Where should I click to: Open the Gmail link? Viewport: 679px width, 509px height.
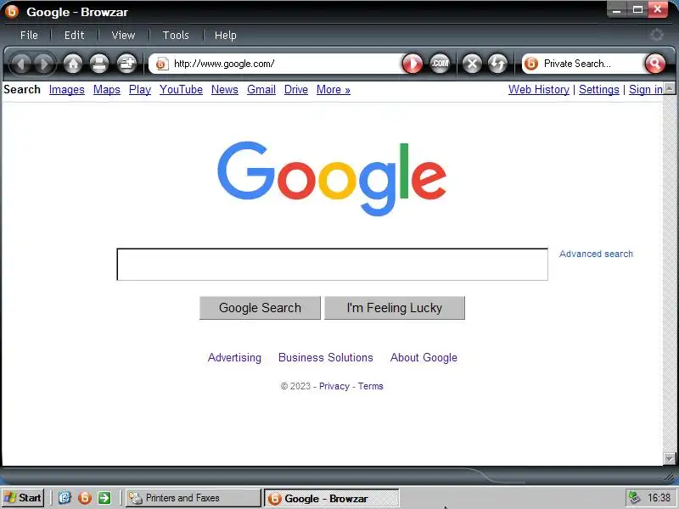pyautogui.click(x=261, y=90)
